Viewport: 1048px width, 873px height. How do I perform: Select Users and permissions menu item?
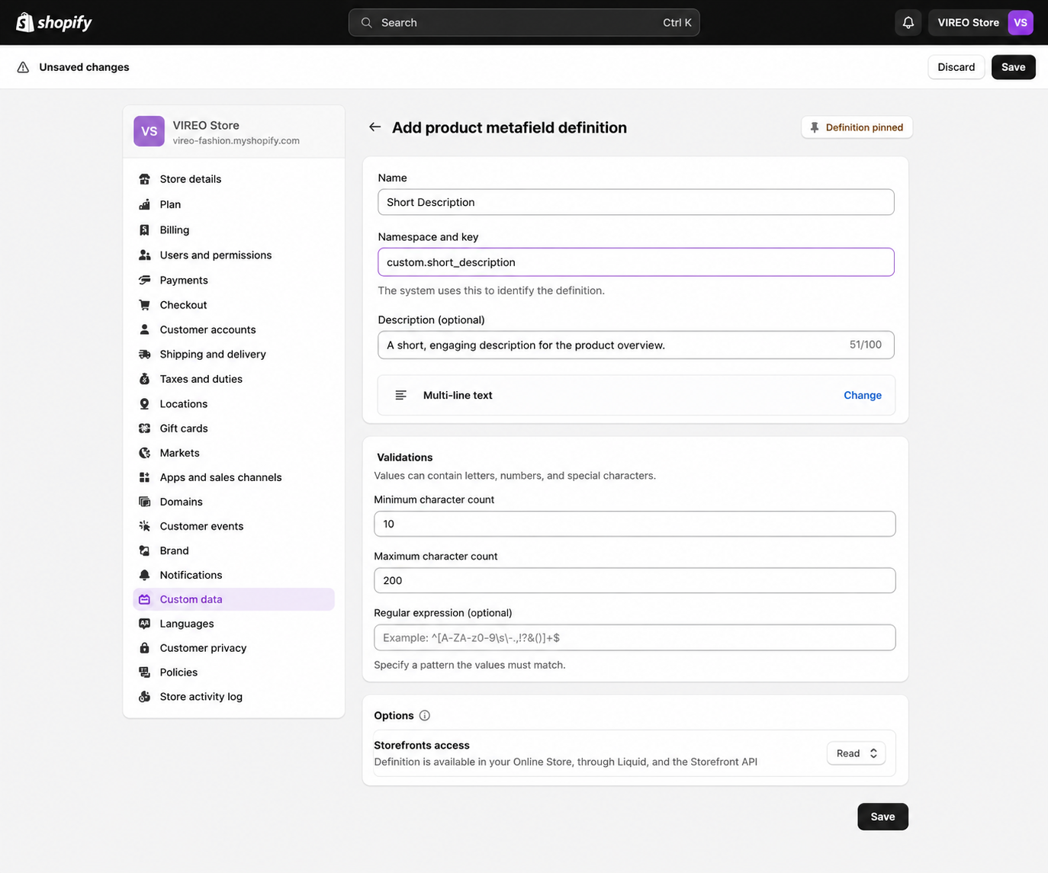pyautogui.click(x=233, y=255)
